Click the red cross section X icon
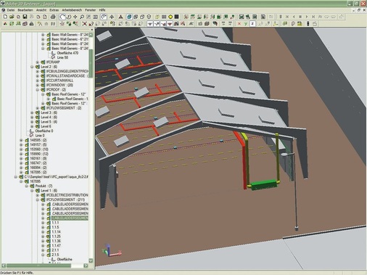Viewport: 367px width, 275px height. pyautogui.click(x=84, y=24)
